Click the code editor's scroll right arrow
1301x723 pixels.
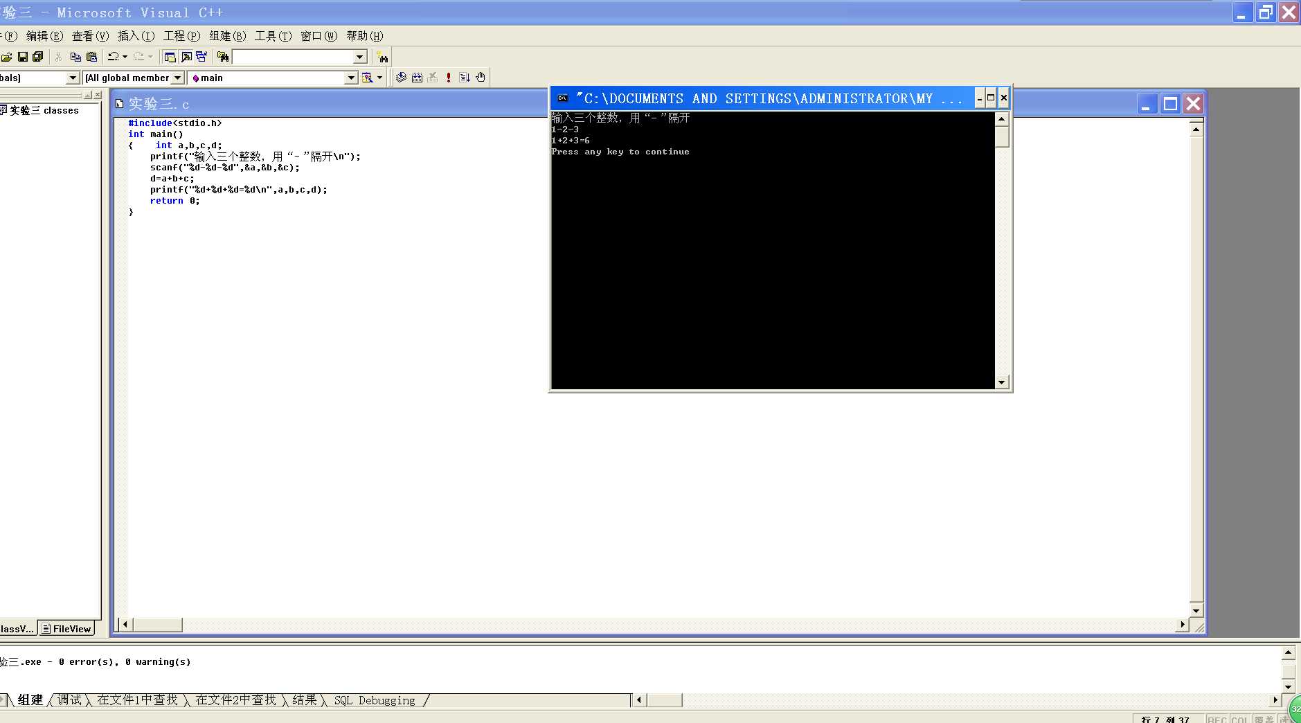tap(1183, 625)
